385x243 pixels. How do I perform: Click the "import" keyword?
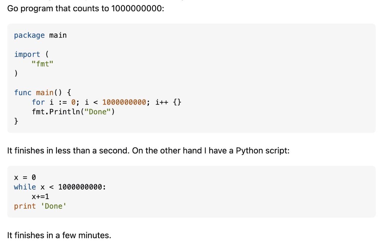(27, 54)
